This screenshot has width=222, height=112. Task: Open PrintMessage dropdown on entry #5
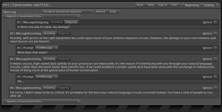47,77
